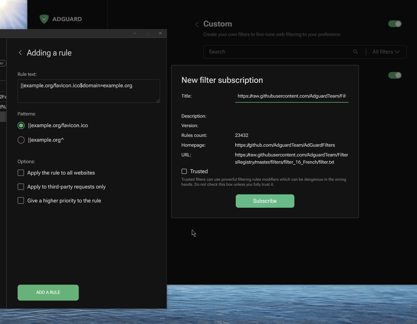Open the AdGuardFilters homepage link

click(x=285, y=145)
